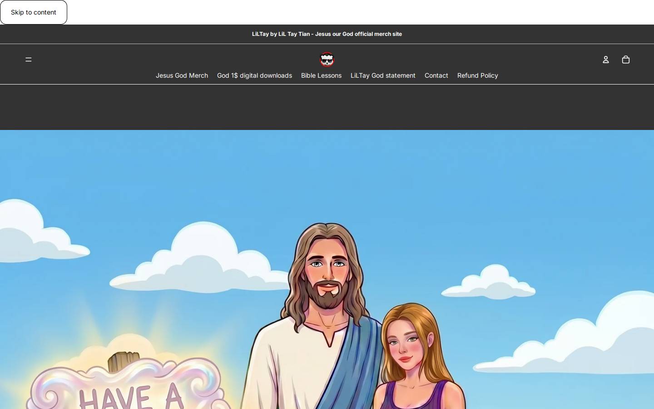This screenshot has width=654, height=409.
Task: View the LiLTay God statement
Action: (383, 75)
